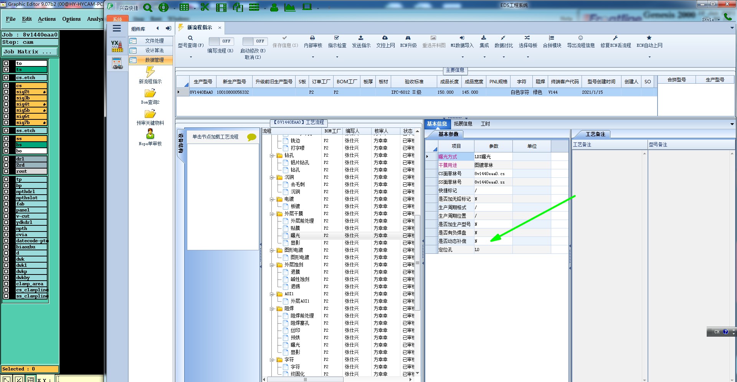Screen dimensions: 737x382
Task: Toggle checkbox for layer 'rout'
Action: pos(6,171)
